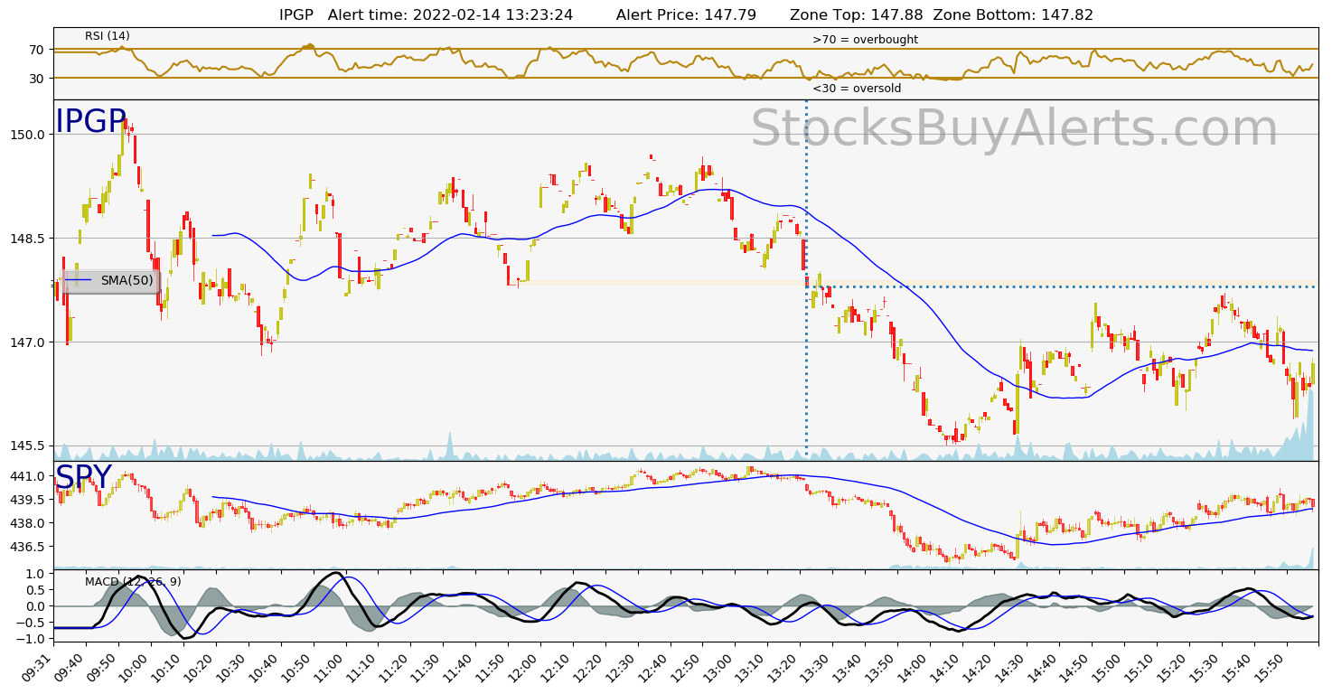The width and height of the screenshot is (1332, 694).
Task: Click the 15:50 time axis label
Action: [x=1270, y=665]
